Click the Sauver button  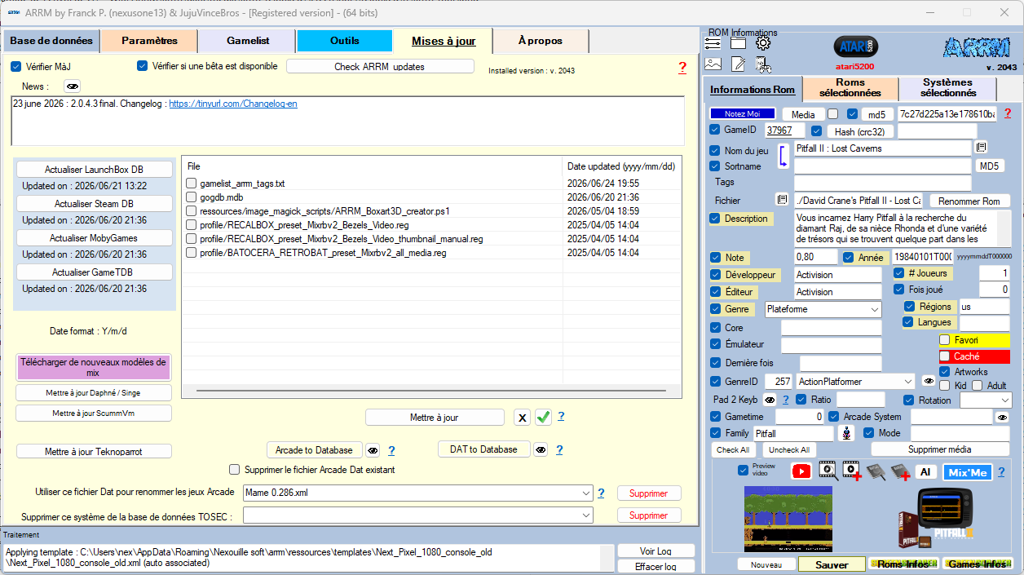coord(832,564)
